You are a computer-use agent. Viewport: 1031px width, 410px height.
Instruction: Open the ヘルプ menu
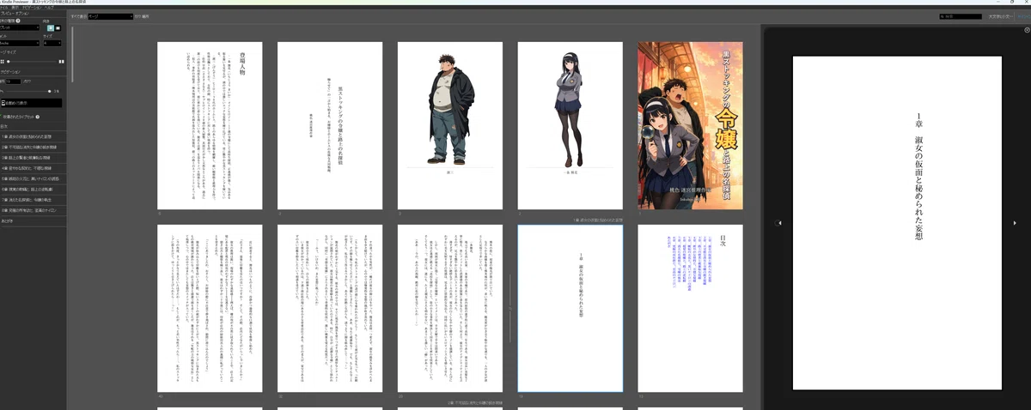click(49, 8)
